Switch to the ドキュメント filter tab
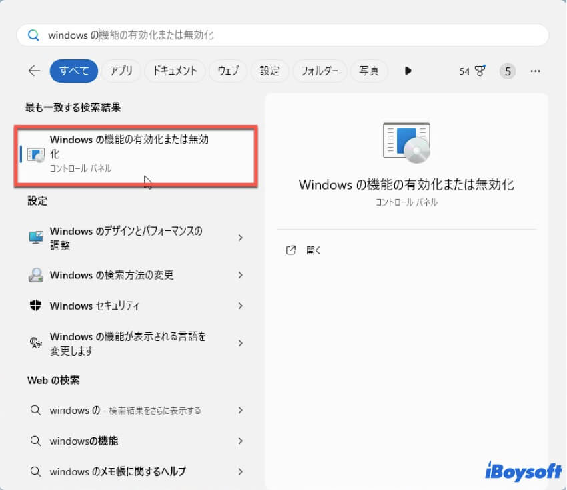The width and height of the screenshot is (567, 490). 175,71
